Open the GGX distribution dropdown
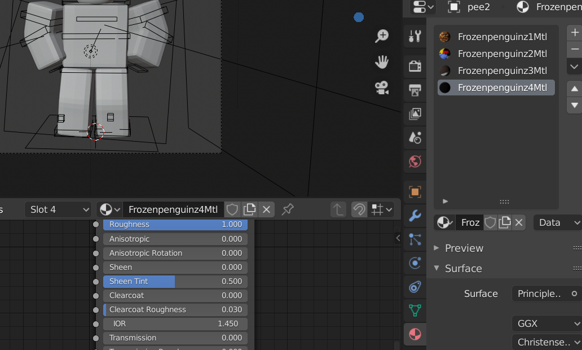This screenshot has height=350, width=582. 547,323
